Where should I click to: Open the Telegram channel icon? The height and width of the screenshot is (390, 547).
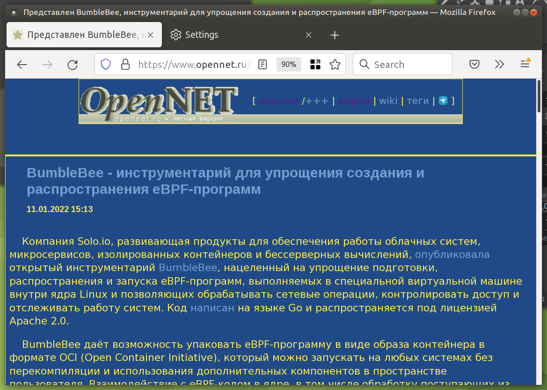click(x=443, y=101)
